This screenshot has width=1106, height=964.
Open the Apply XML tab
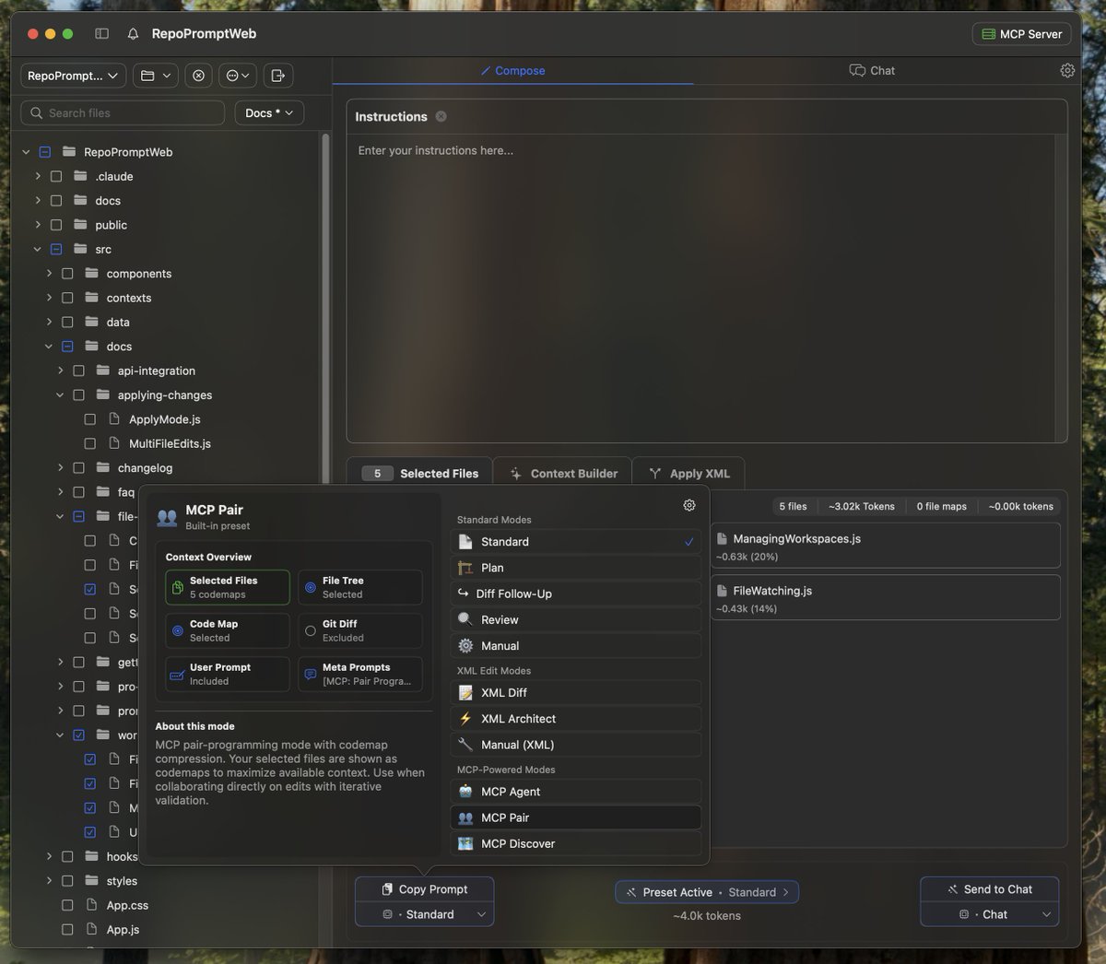pyautogui.click(x=689, y=473)
